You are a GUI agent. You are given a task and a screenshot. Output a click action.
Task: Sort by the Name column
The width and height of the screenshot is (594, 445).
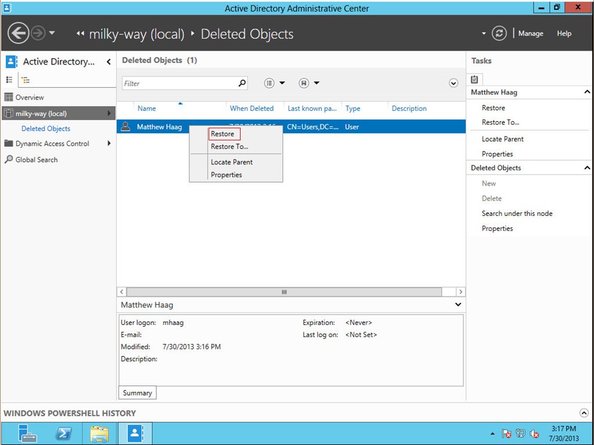pyautogui.click(x=146, y=108)
